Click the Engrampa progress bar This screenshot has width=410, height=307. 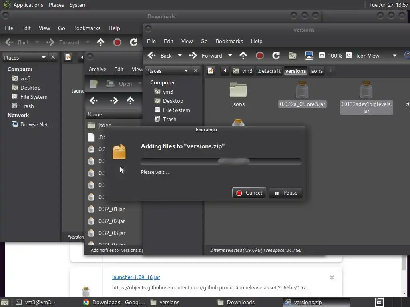click(x=221, y=161)
